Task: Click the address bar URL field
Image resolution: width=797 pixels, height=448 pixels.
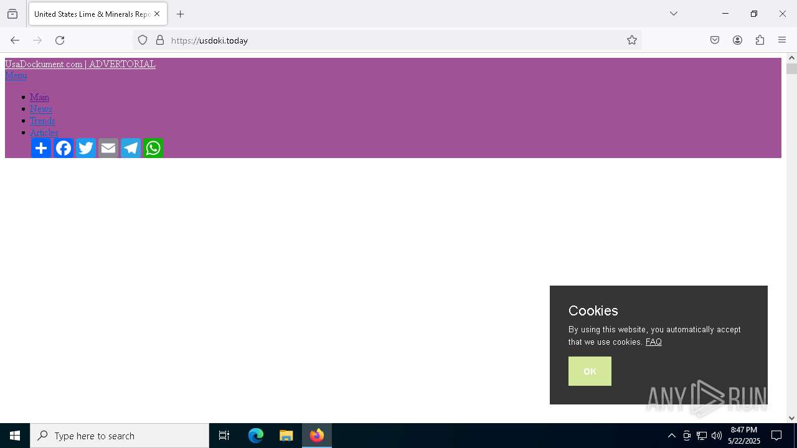Action: click(x=387, y=40)
